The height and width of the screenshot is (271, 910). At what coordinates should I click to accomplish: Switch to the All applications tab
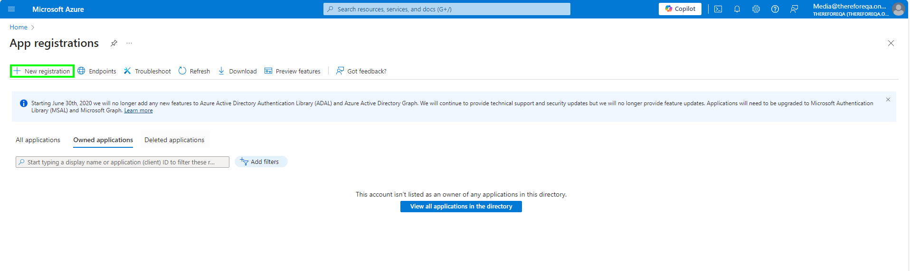38,140
